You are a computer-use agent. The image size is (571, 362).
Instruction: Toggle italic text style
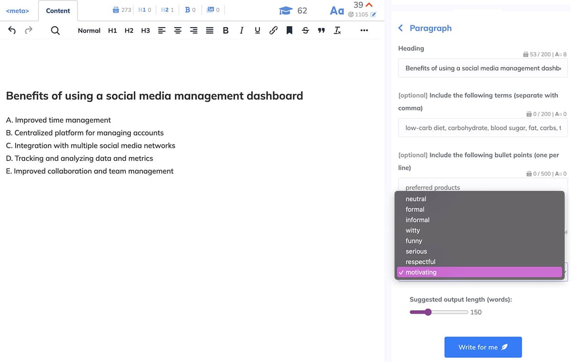pyautogui.click(x=242, y=30)
